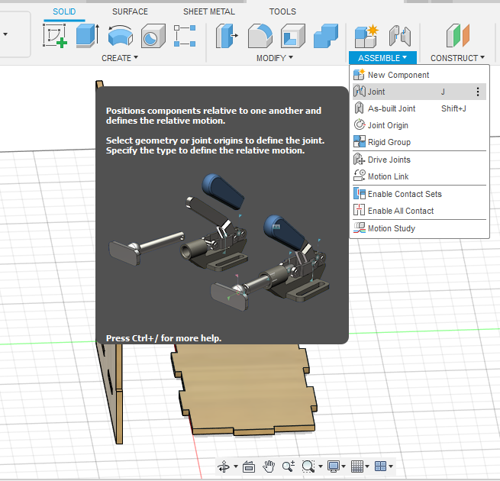Switch to the SHEET METAL tab
Image resolution: width=500 pixels, height=481 pixels.
(209, 11)
